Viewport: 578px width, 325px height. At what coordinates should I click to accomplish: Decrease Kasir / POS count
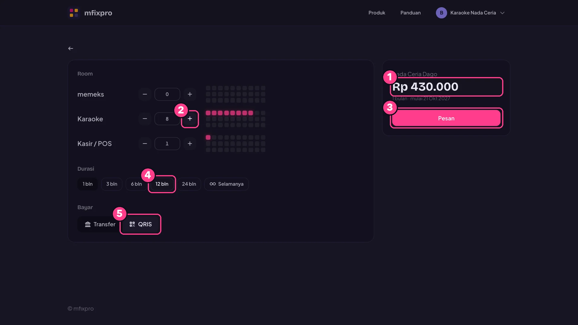[145, 144]
